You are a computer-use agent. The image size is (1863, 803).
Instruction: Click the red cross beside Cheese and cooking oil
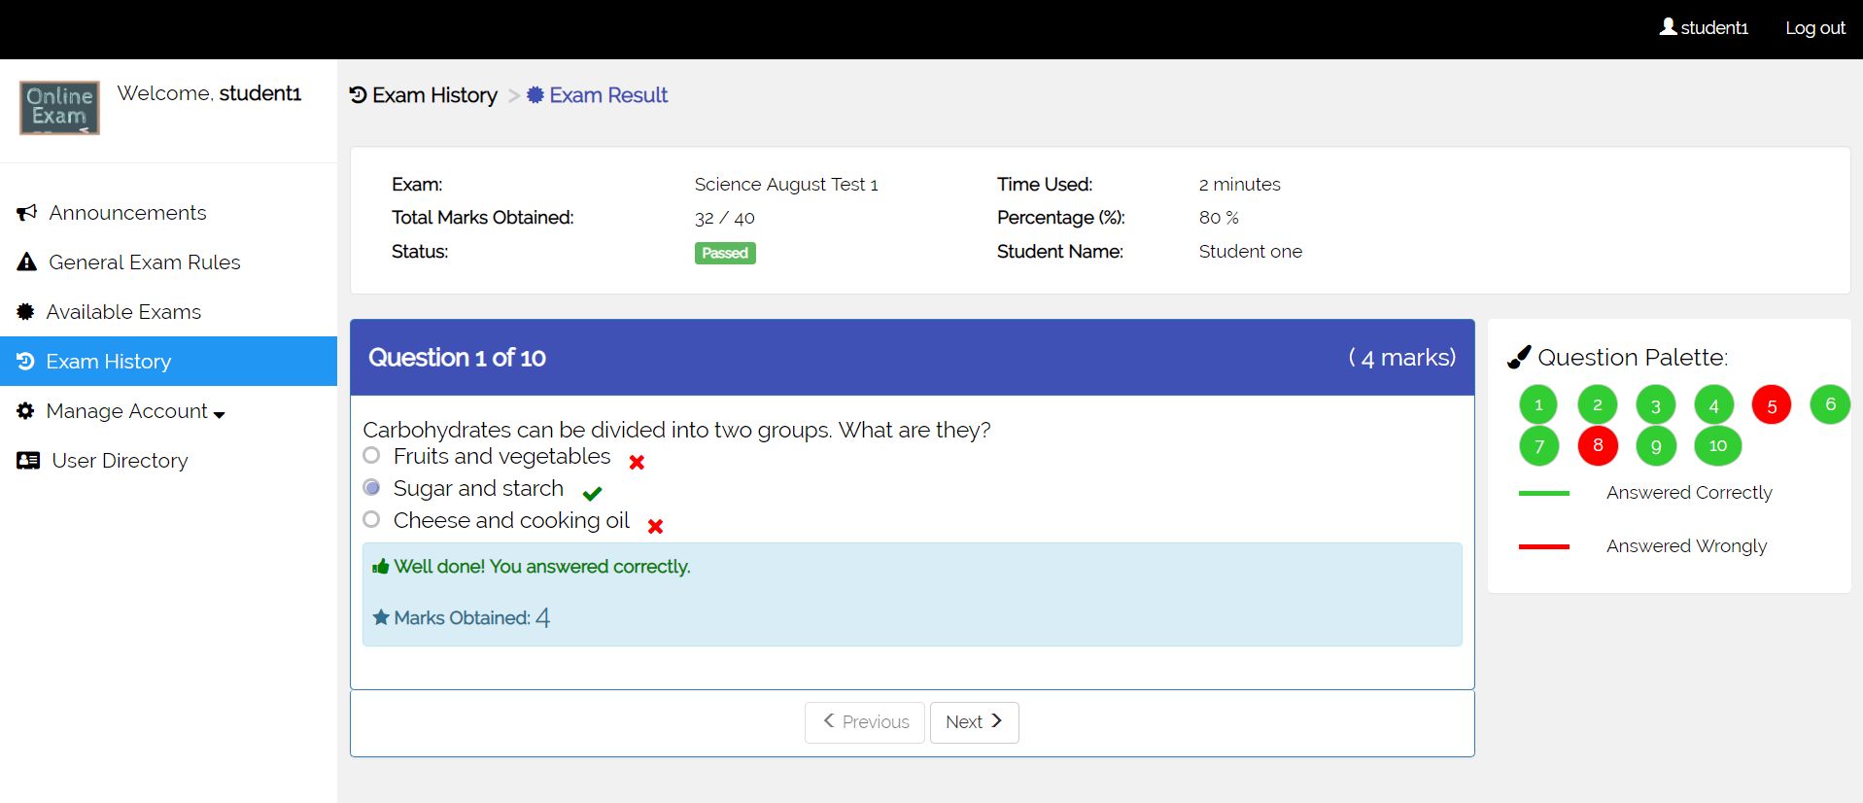tap(656, 526)
